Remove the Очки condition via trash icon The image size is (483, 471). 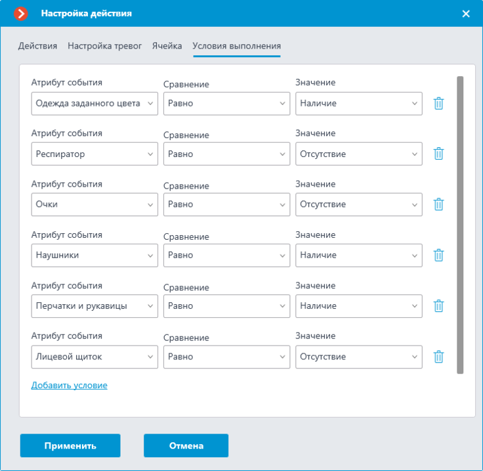[438, 204]
